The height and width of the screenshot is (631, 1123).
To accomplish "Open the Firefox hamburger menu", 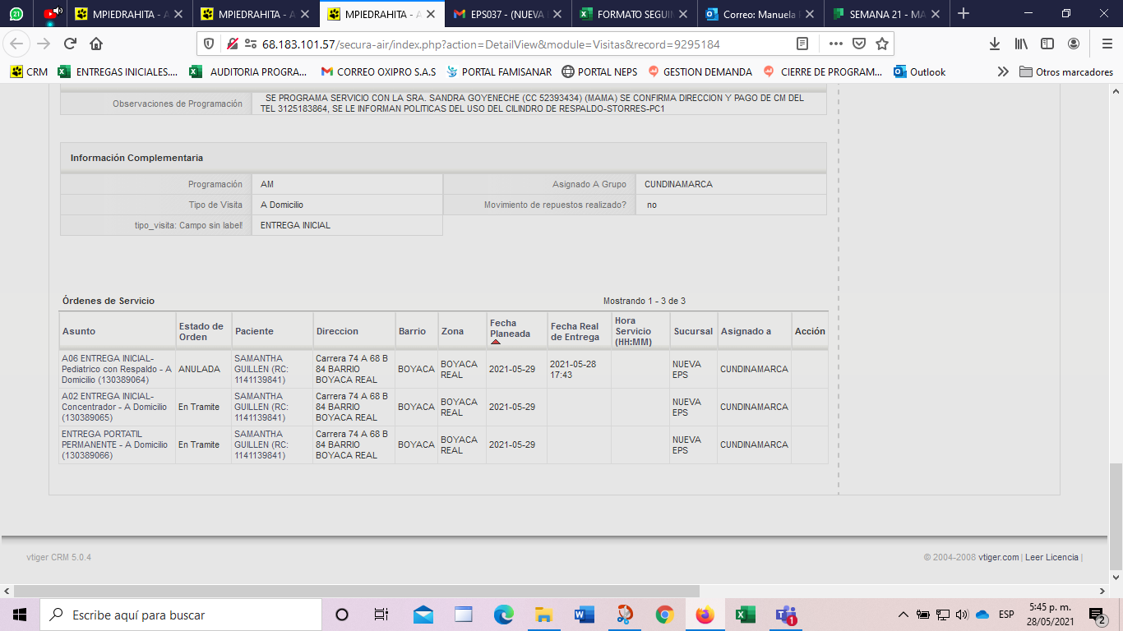I will [1107, 44].
